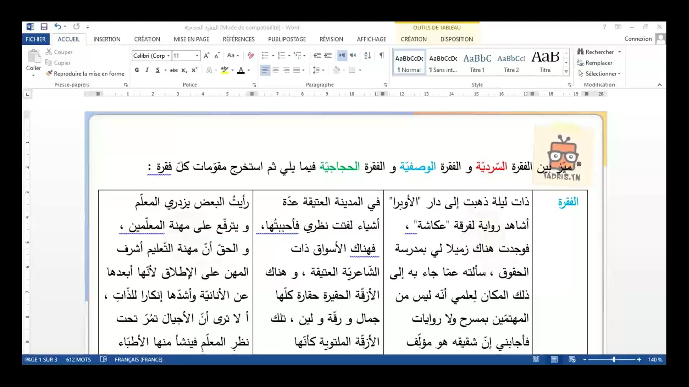Switch to the DISPOSITION table tools tab
This screenshot has height=387, width=689.
coord(456,39)
